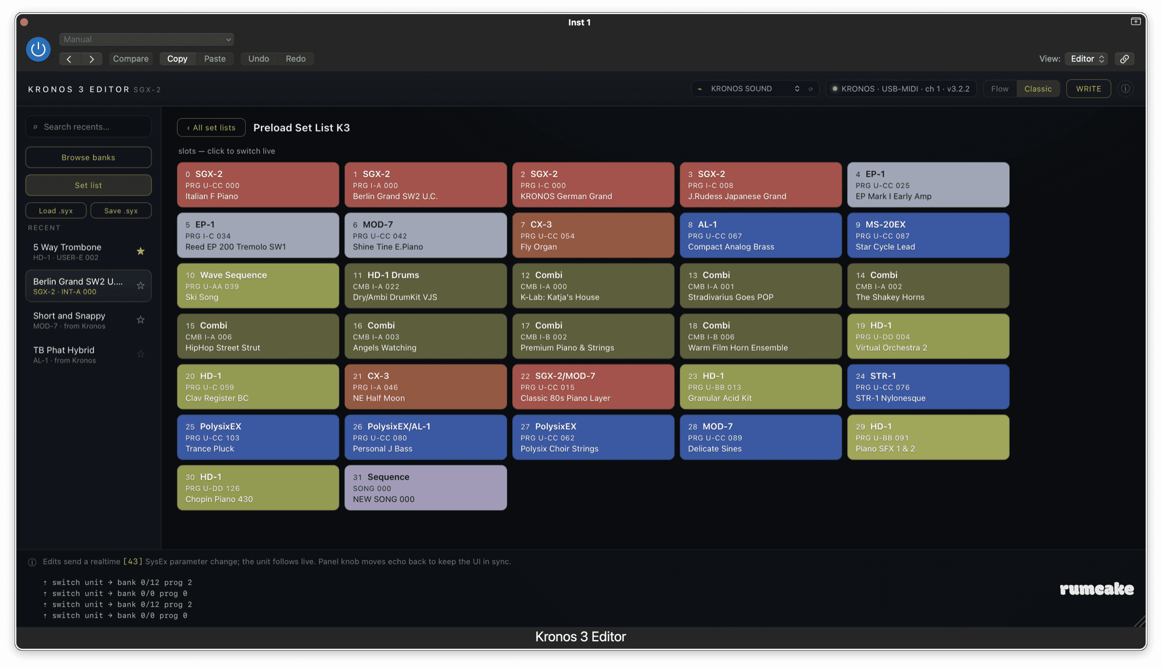Switch to slot 3 J.Rudess Japanese Grand
The image size is (1162, 668).
coord(761,185)
